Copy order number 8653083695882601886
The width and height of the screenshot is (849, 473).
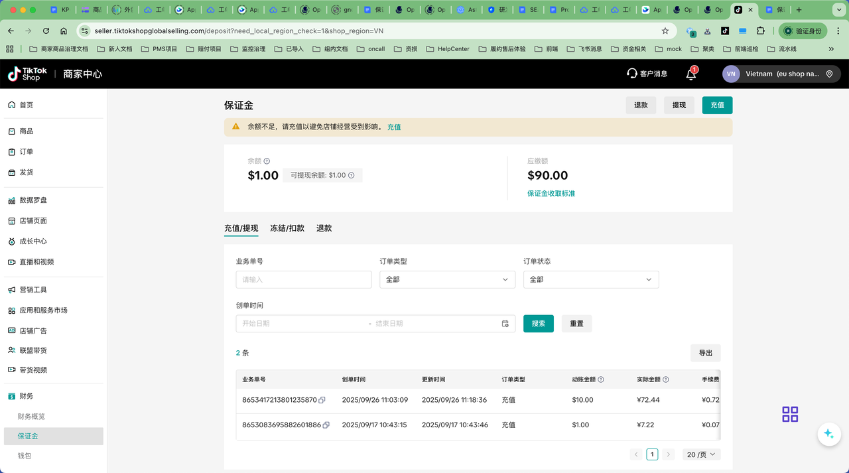tap(326, 425)
